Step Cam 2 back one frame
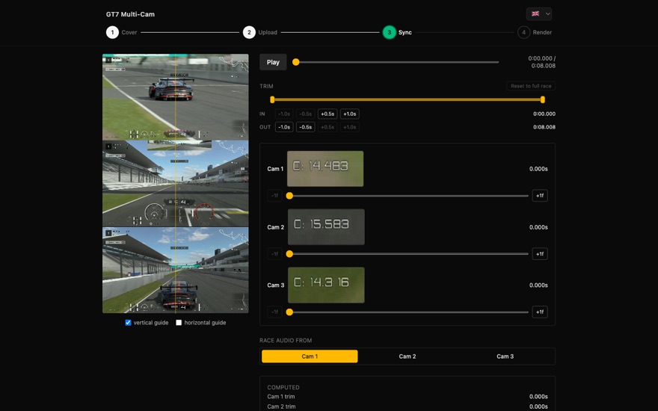This screenshot has height=411, width=658. (x=274, y=254)
